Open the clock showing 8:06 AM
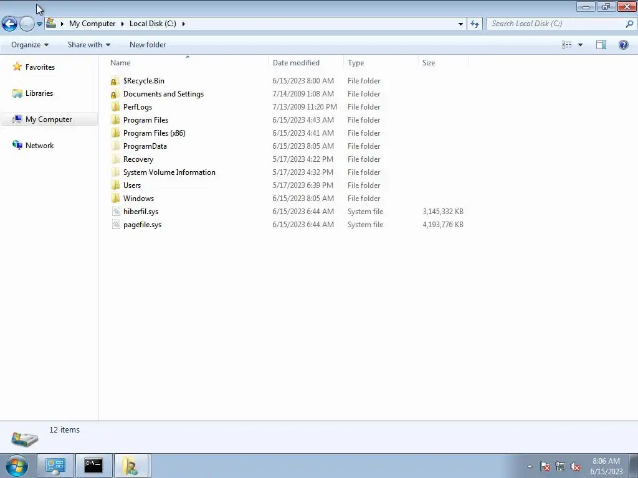The width and height of the screenshot is (638, 478). pyautogui.click(x=606, y=466)
